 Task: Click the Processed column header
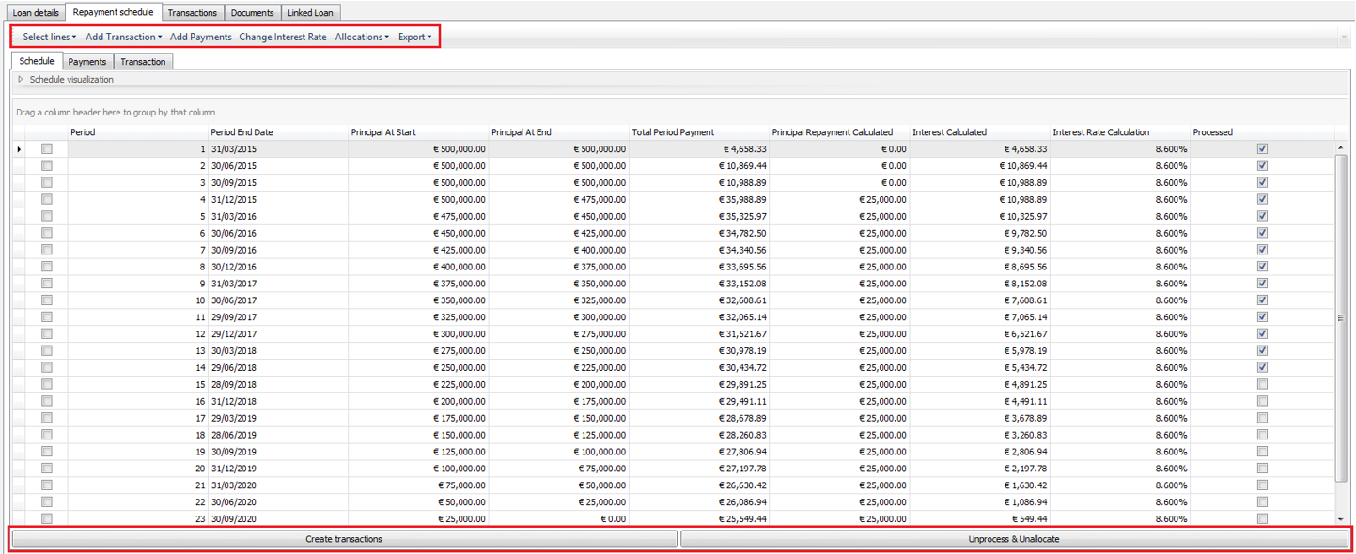[1262, 132]
